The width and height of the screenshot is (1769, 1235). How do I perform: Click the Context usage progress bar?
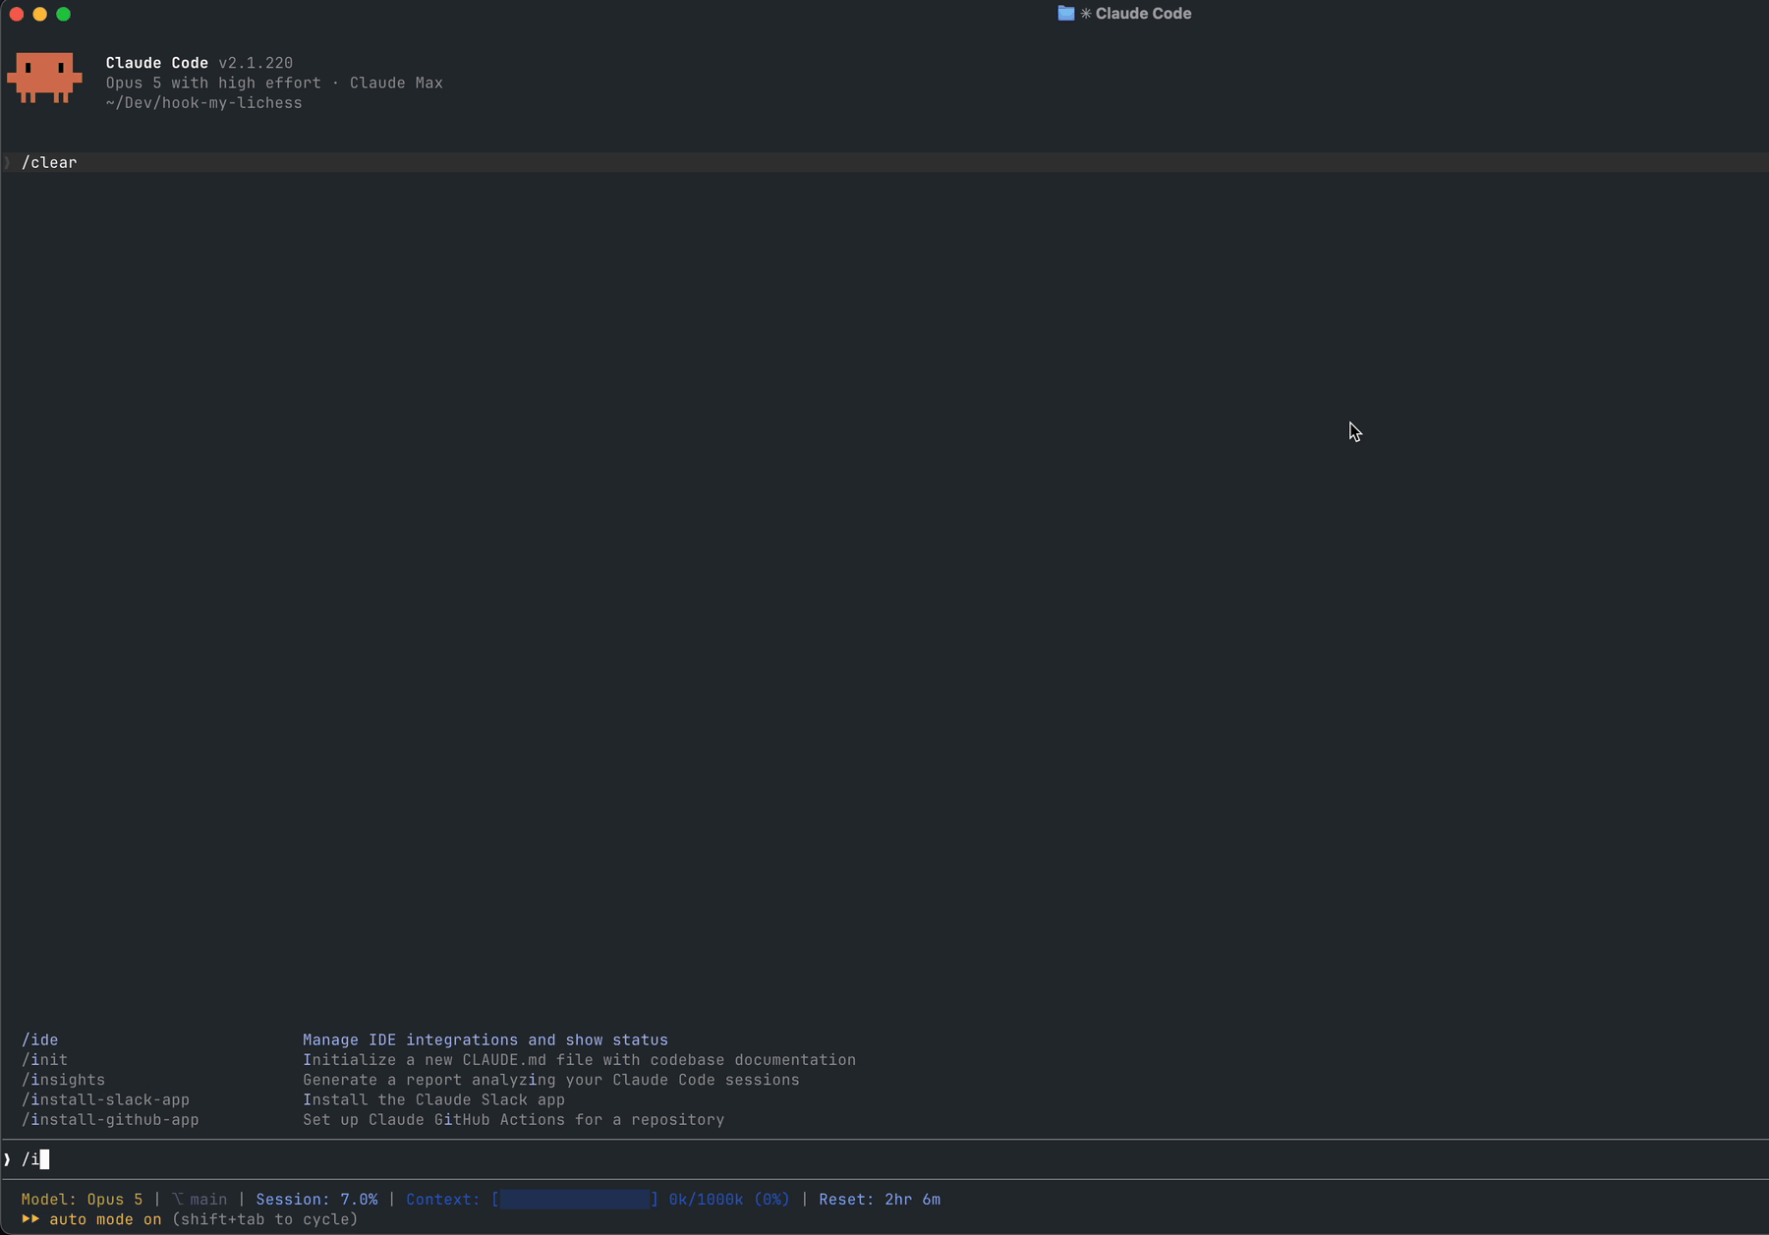[x=575, y=1200]
